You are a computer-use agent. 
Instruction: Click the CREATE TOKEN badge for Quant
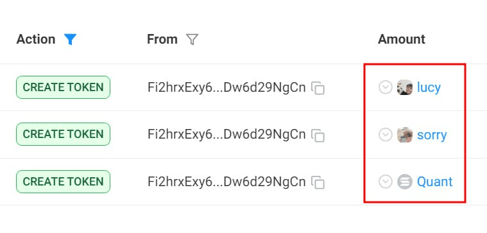coord(63,182)
